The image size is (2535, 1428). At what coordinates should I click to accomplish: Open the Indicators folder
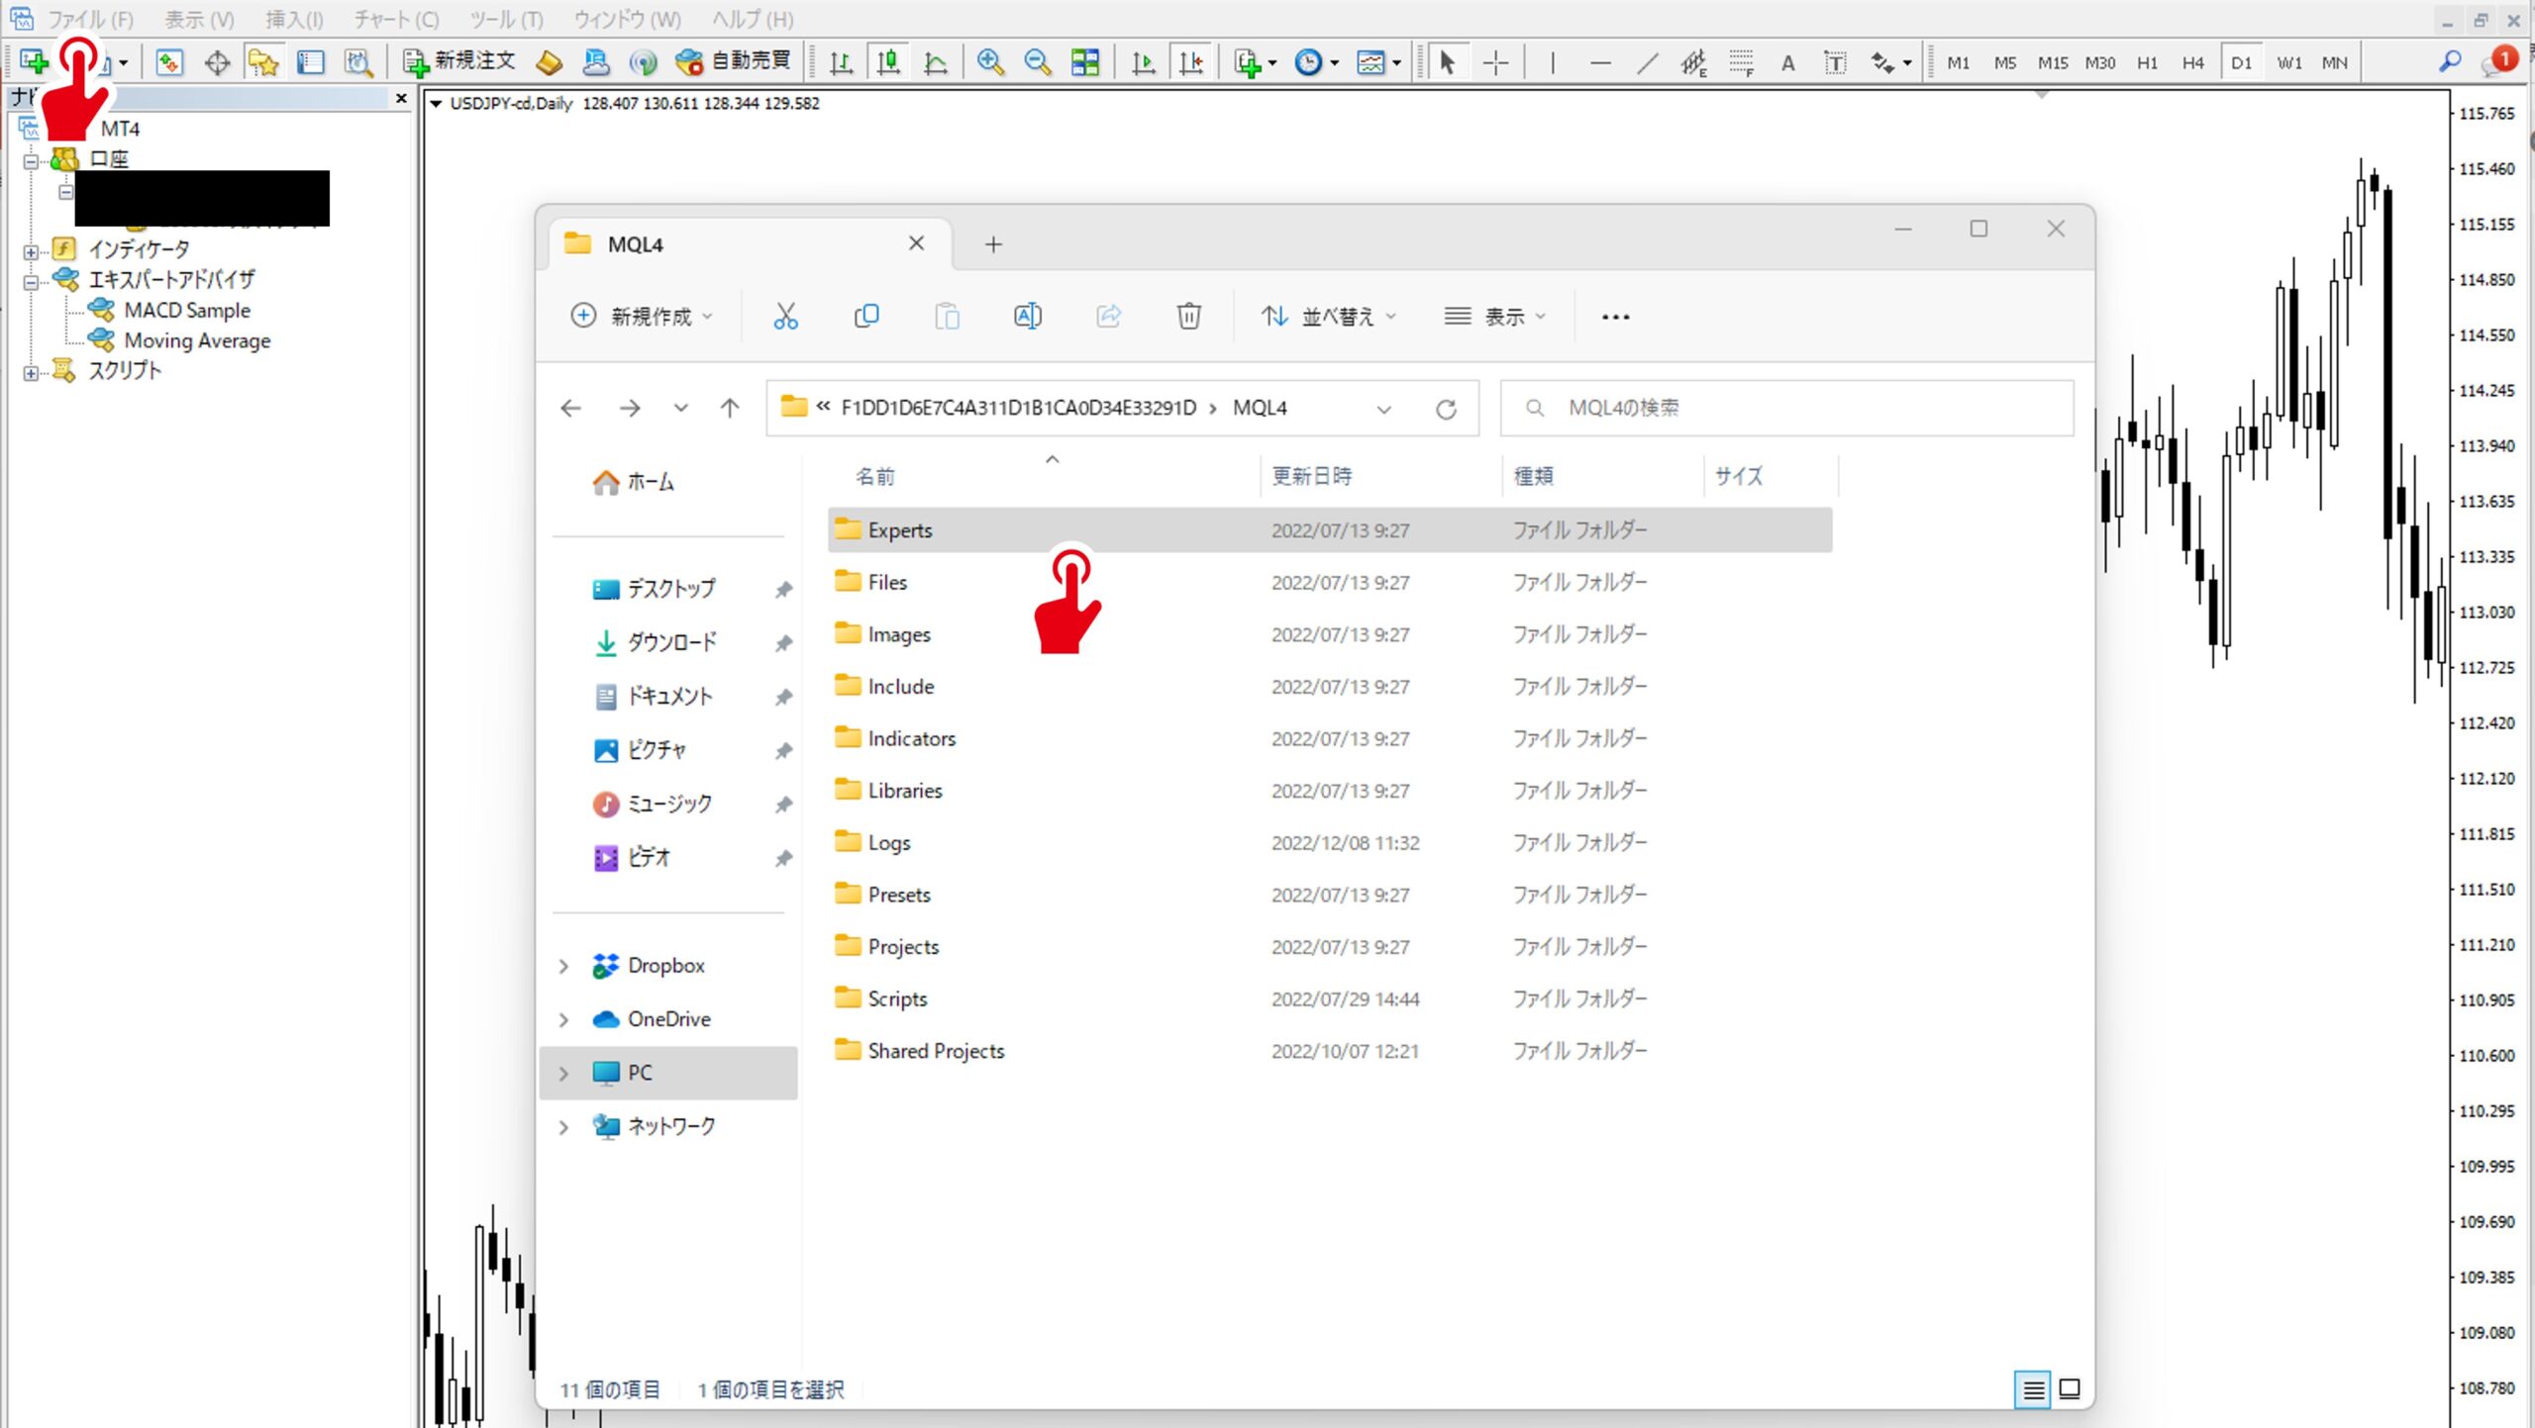pyautogui.click(x=911, y=738)
